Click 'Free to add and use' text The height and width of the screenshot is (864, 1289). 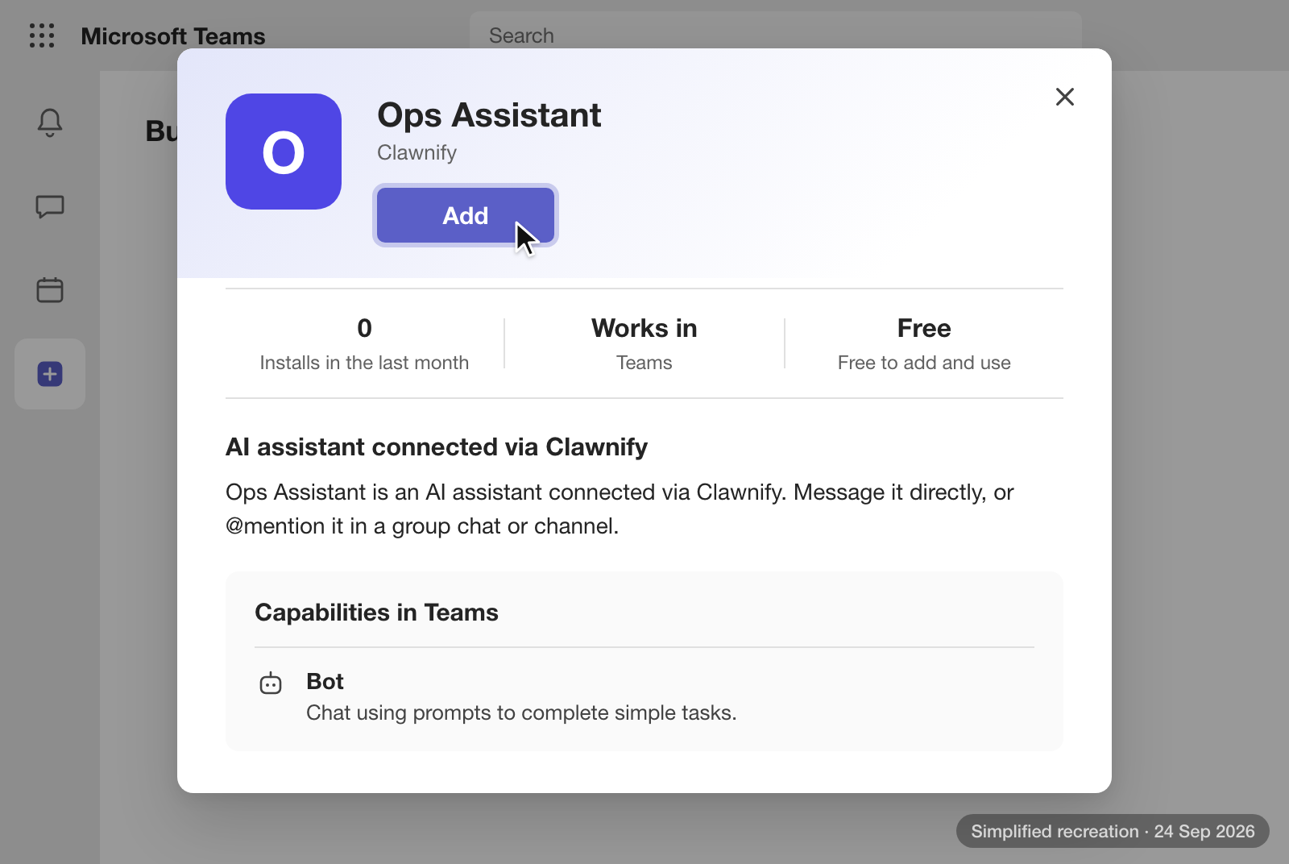pos(924,363)
